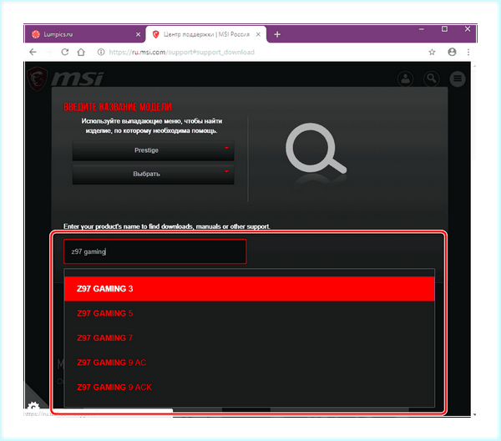Focus the z97 gaming search field
The width and height of the screenshot is (501, 441).
click(x=155, y=251)
